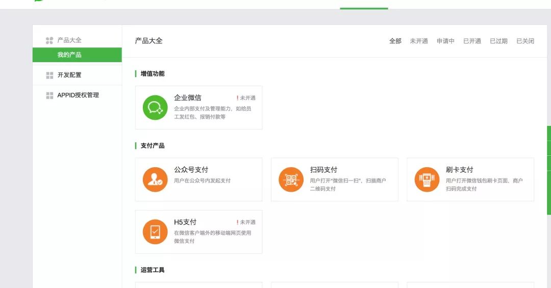Open the 公众号支付 product title
Viewport: 551px width, 288px height.
[x=191, y=170]
